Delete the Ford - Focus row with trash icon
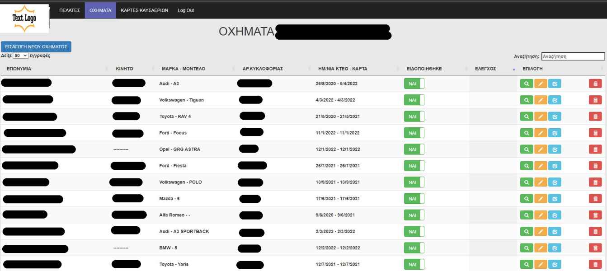 click(595, 133)
